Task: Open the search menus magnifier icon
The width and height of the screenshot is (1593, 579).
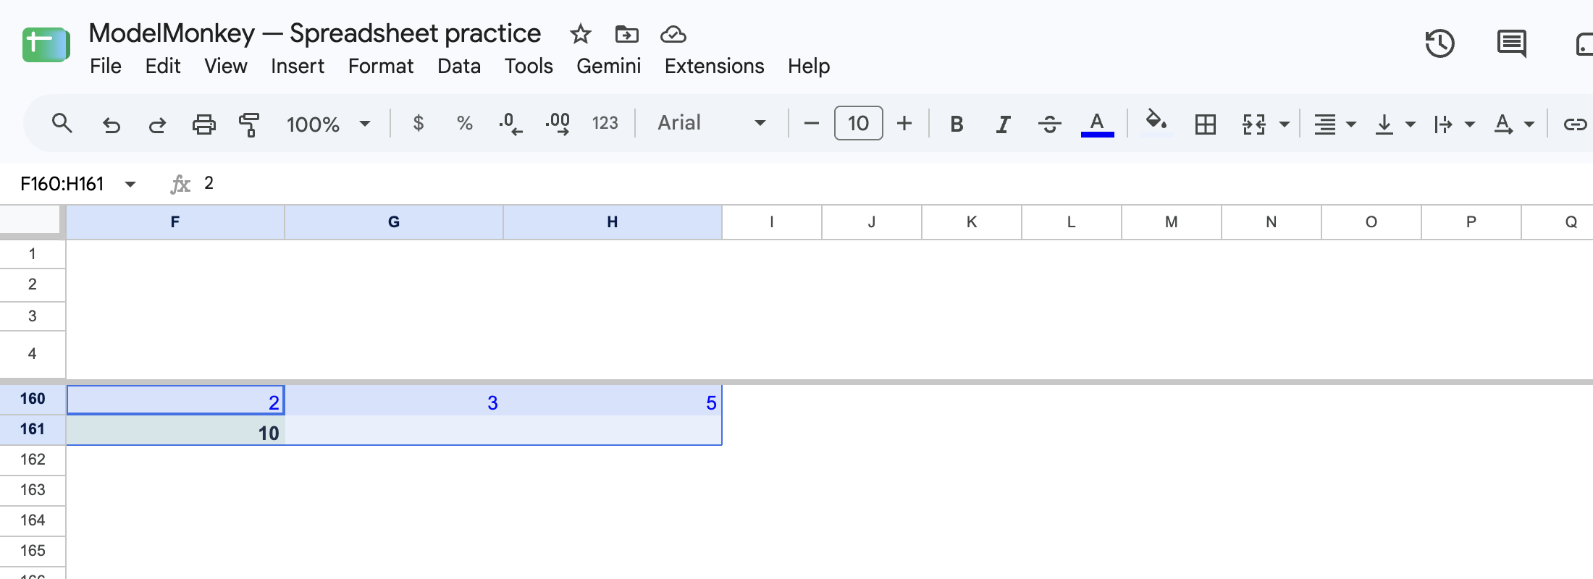Action: coord(62,124)
